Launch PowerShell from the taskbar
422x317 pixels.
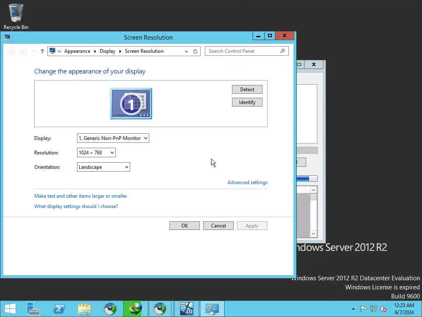tap(59, 309)
